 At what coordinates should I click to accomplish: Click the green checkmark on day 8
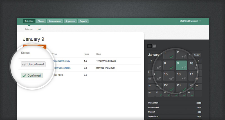(171, 68)
